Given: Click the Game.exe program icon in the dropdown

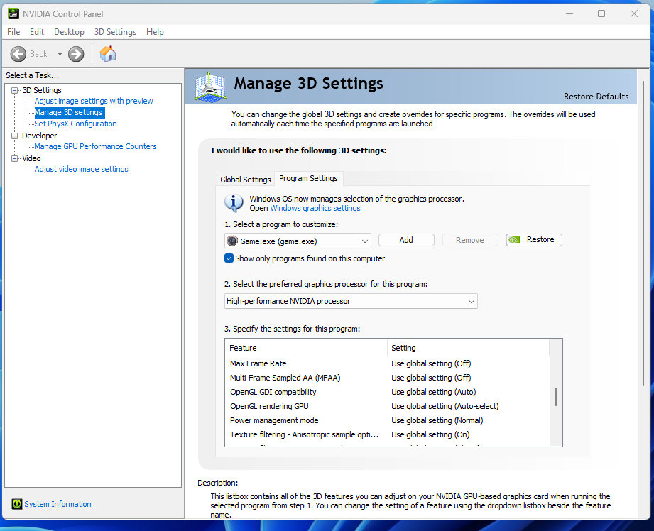Looking at the screenshot, I should tap(232, 241).
